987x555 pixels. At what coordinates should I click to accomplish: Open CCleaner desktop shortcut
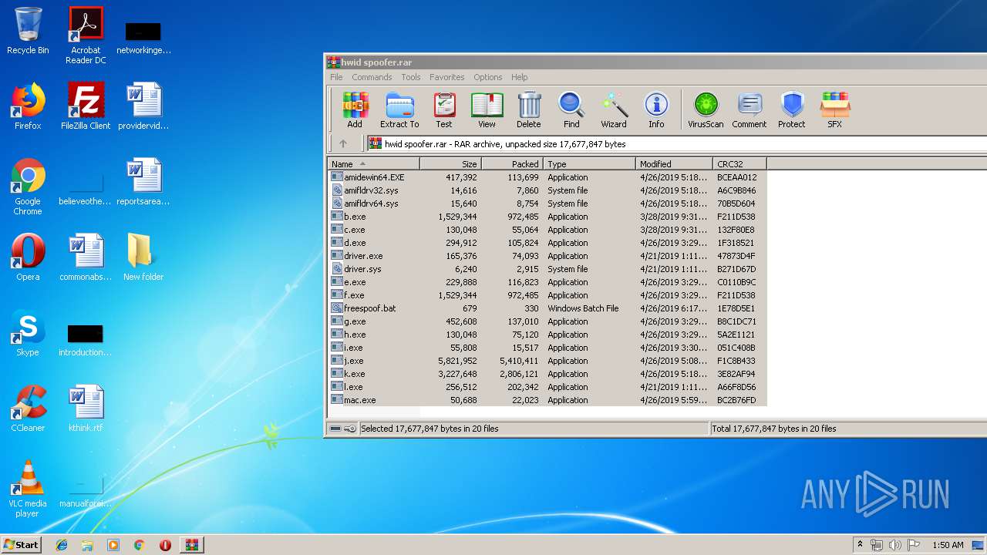point(28,409)
